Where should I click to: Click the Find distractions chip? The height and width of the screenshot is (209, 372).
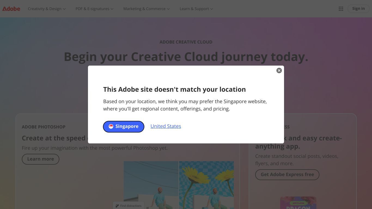click(x=129, y=205)
